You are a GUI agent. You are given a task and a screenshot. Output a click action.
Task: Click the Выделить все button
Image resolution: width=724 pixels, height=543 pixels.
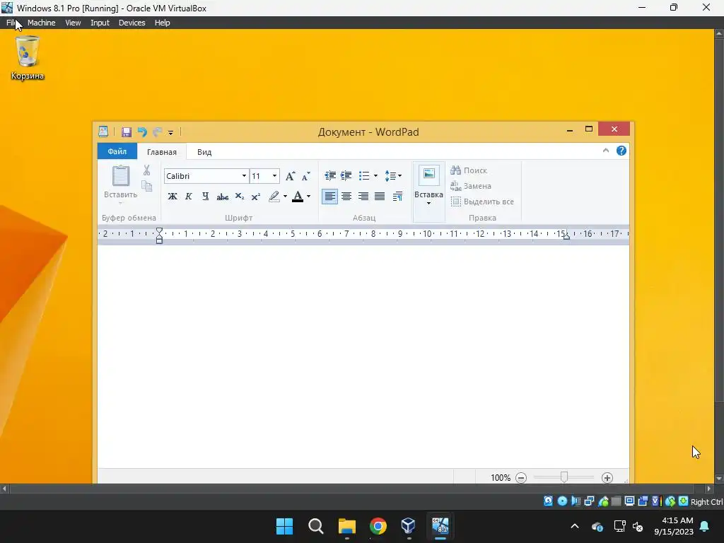[x=482, y=202]
